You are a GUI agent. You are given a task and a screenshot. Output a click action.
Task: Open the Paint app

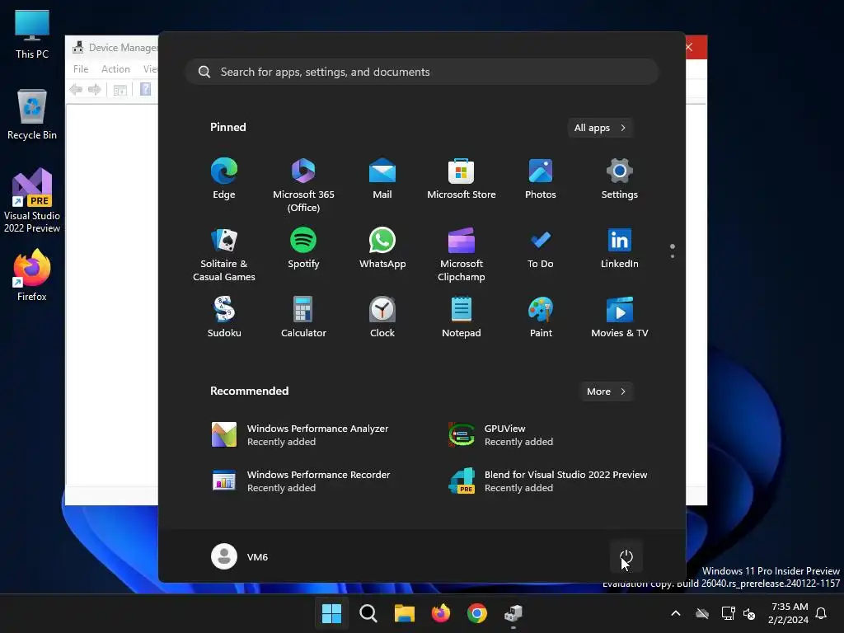[x=541, y=317]
